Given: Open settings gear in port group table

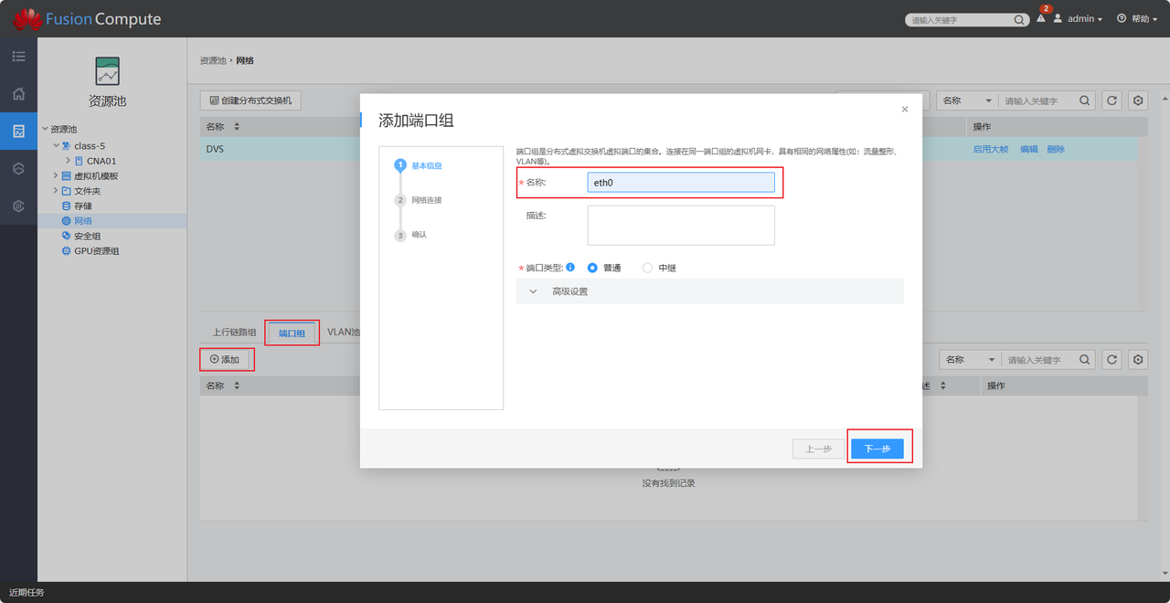Looking at the screenshot, I should pos(1137,360).
